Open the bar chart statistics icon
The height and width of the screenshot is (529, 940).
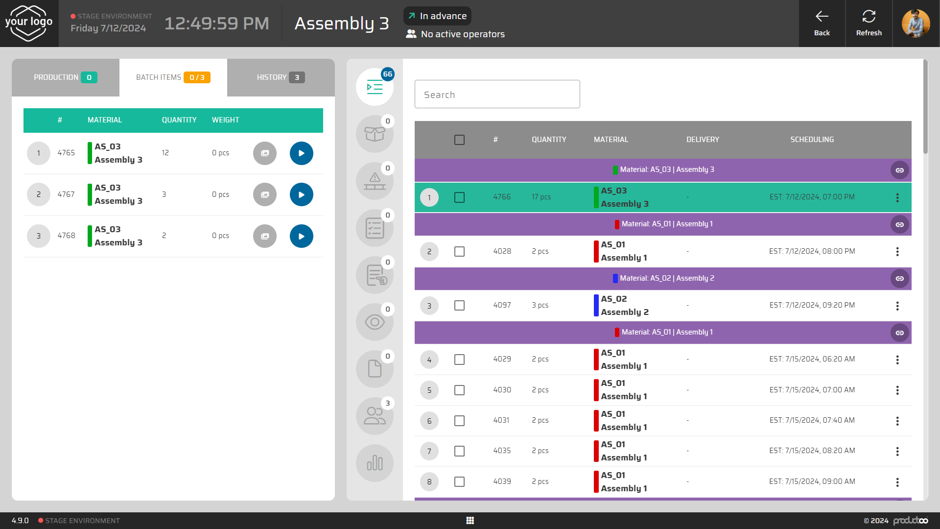tap(375, 463)
